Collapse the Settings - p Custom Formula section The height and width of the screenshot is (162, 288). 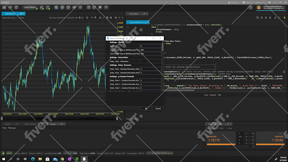108,77
